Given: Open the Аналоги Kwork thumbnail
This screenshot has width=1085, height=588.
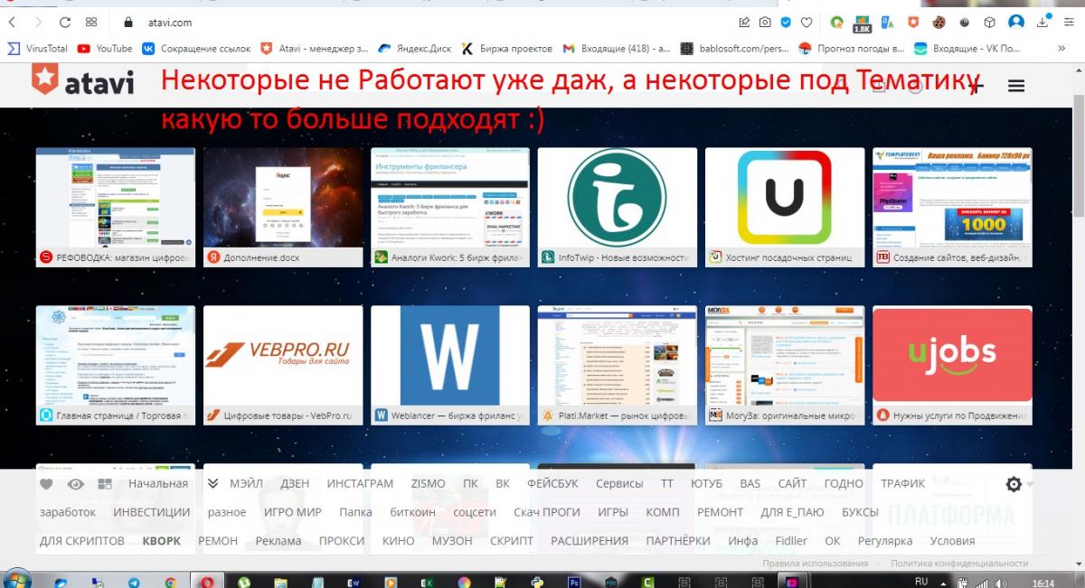Looking at the screenshot, I should (450, 207).
